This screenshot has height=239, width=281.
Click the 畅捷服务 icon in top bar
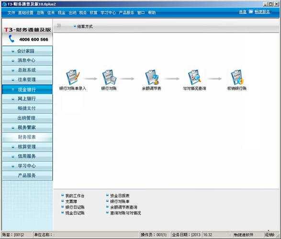pos(250,11)
